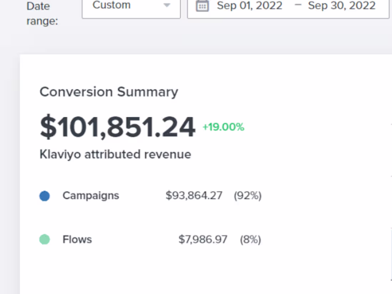Click the blue Campaigns legend dot
Screen dimensions: 392x294
(x=45, y=195)
